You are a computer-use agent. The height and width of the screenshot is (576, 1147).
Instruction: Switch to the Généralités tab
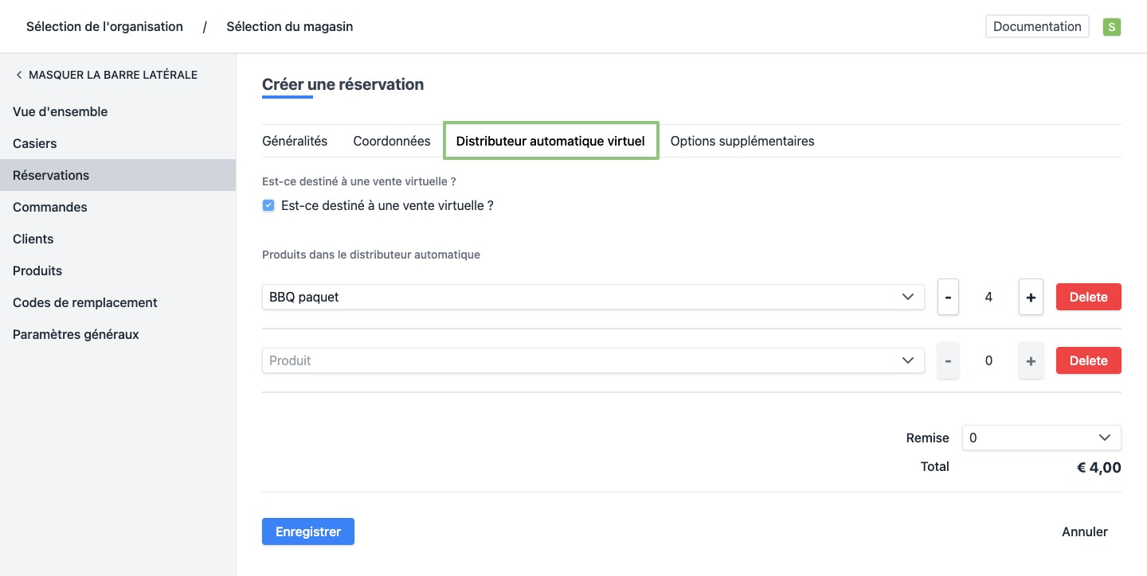[x=295, y=141]
